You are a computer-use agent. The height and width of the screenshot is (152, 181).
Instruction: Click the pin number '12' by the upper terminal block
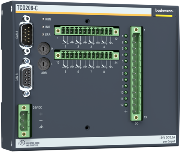[x=116, y=39]
